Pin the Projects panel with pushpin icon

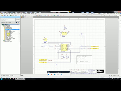[x=19, y=17]
